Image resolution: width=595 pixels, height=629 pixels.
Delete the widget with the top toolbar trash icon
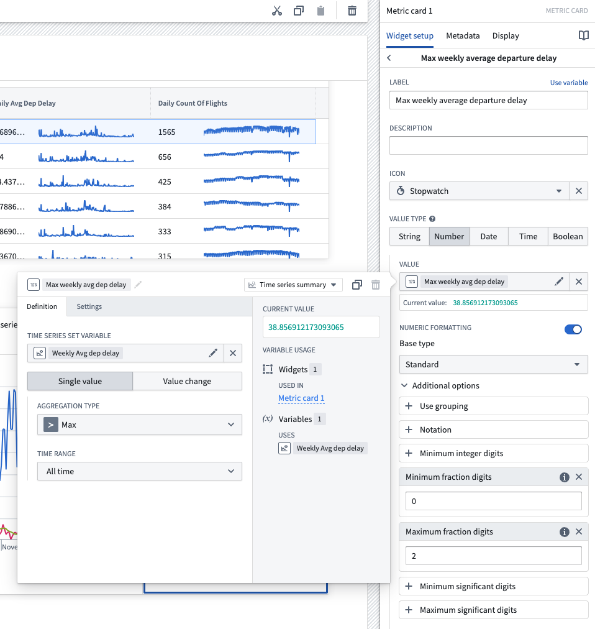coord(352,11)
